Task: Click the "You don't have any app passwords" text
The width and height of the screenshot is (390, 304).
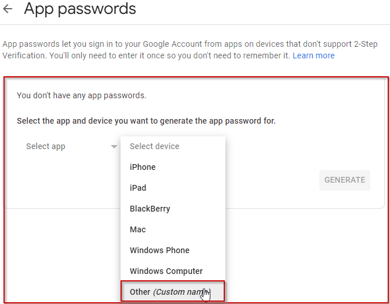Action: coord(82,95)
